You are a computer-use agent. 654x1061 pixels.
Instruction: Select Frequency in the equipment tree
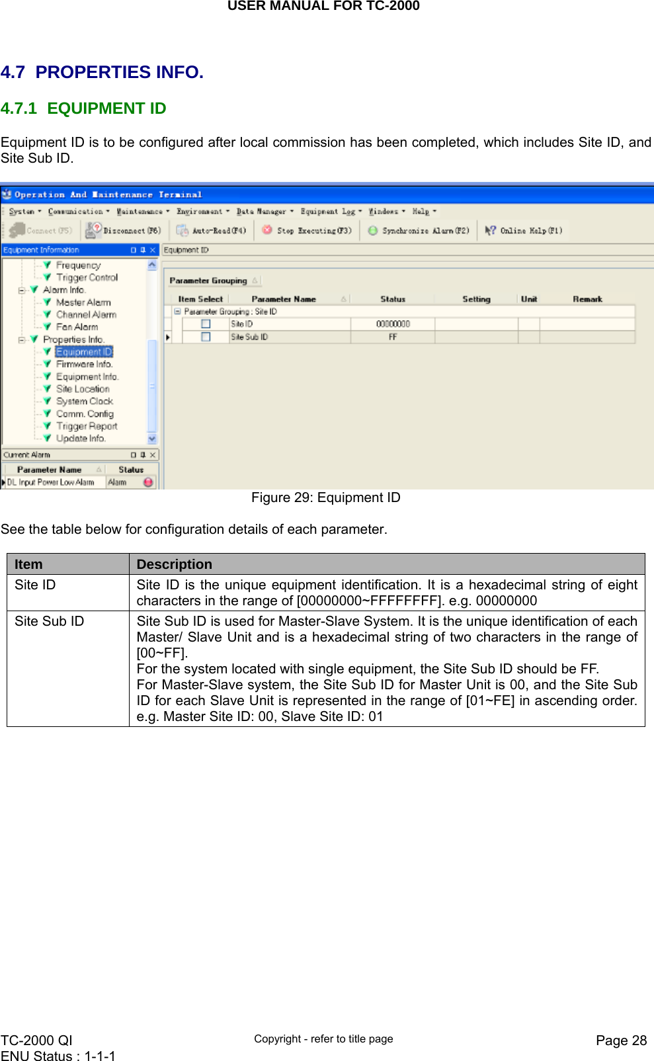click(x=78, y=265)
